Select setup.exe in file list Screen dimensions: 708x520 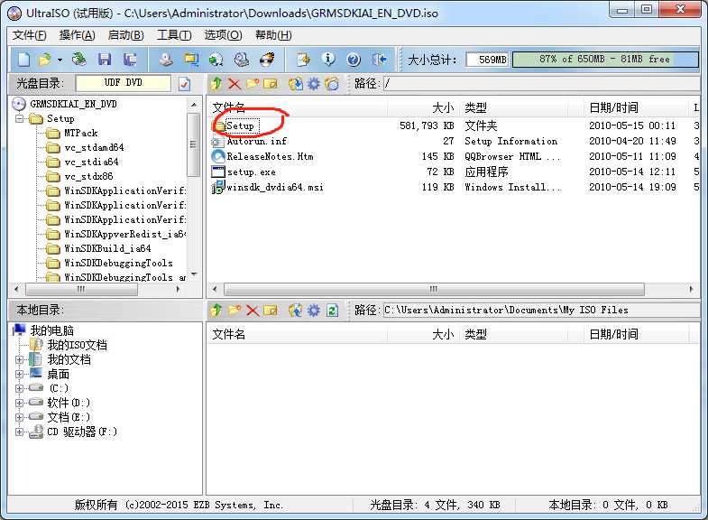click(251, 172)
